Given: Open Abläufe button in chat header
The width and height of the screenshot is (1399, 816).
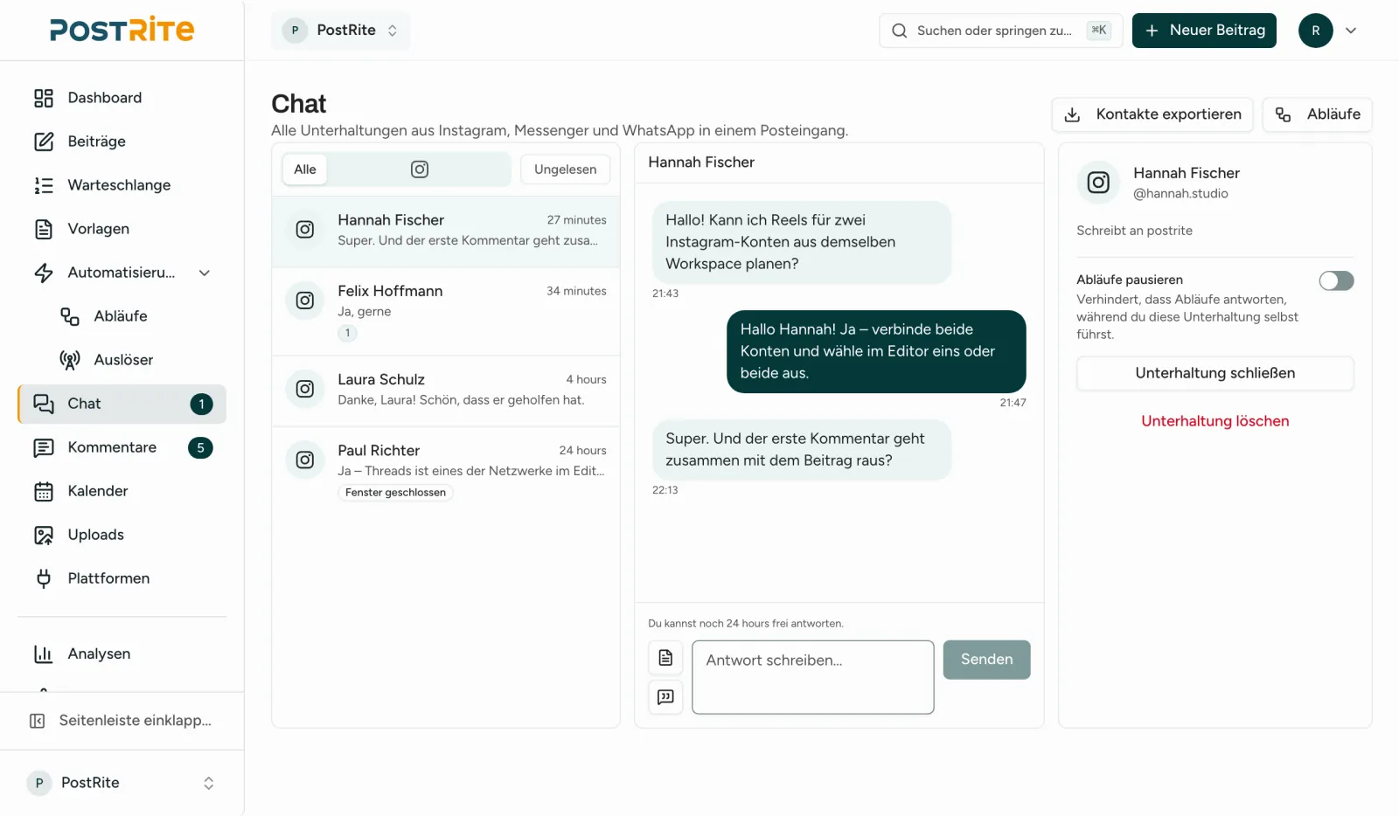Looking at the screenshot, I should tap(1318, 114).
